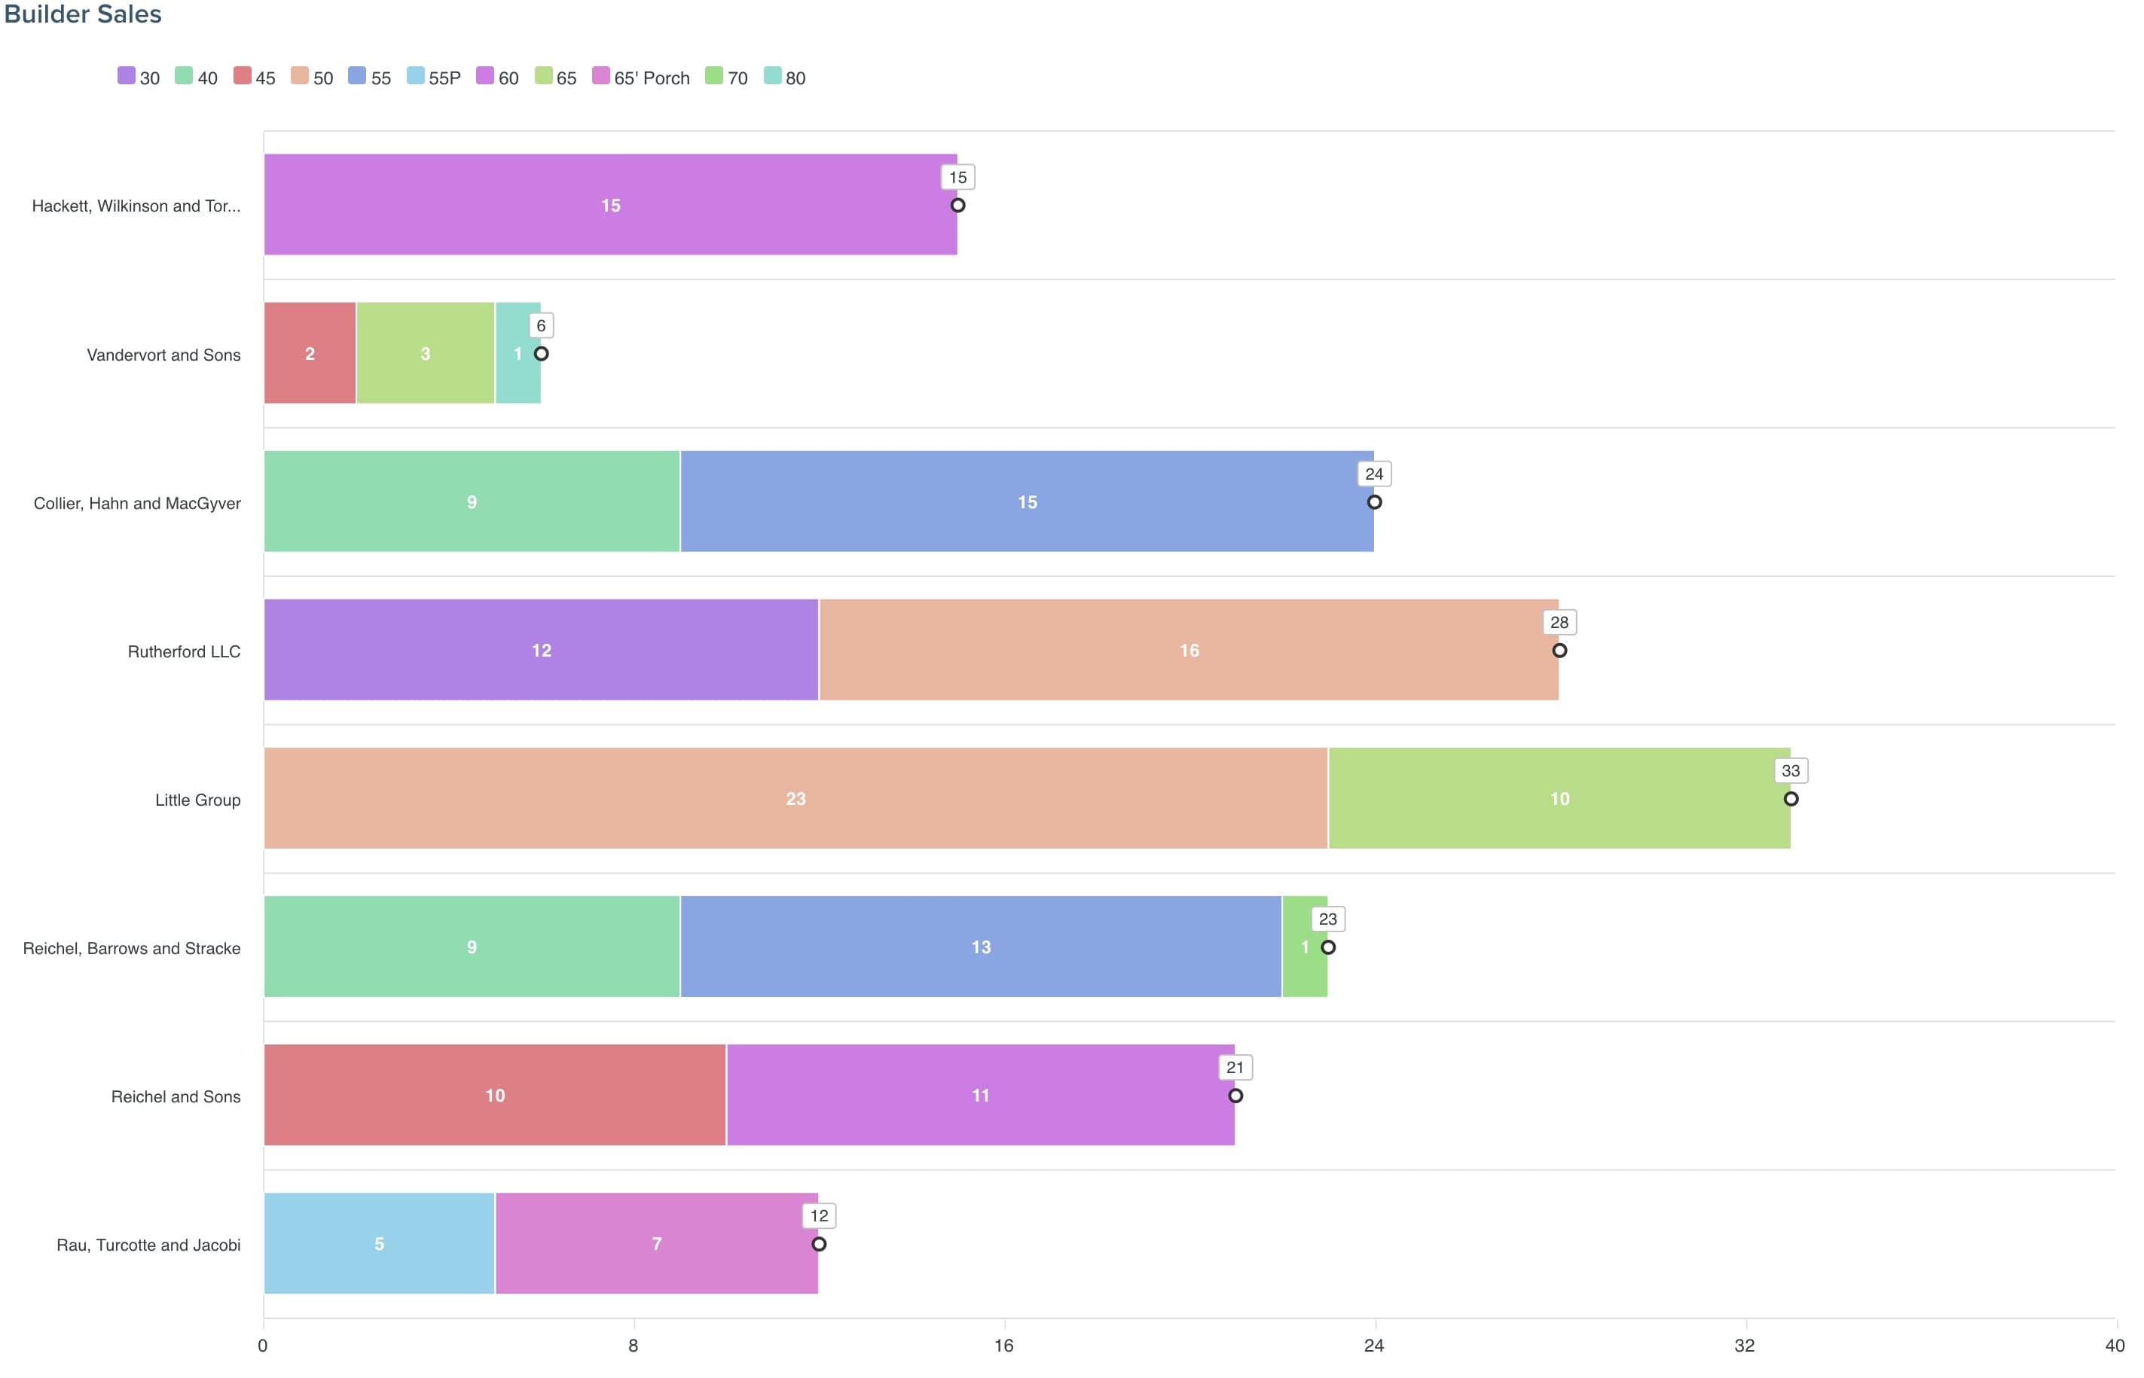The width and height of the screenshot is (2144, 1378).
Task: Click the total marker circle for Rutherford LLC
Action: click(1559, 651)
